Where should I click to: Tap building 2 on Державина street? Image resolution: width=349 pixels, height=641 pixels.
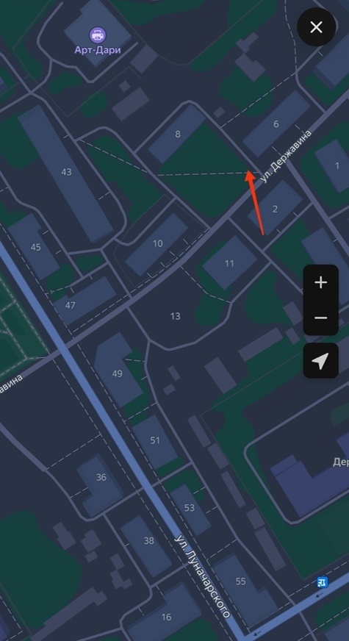[x=275, y=210]
